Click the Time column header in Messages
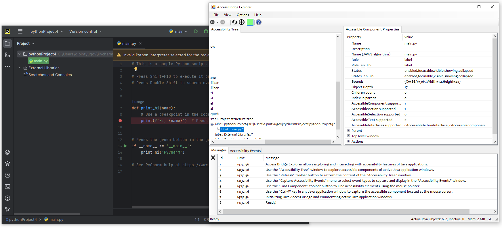Viewport: 502px width, 228px height. 249,158
